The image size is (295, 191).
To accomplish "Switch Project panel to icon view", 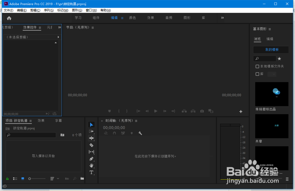I will [23, 179].
